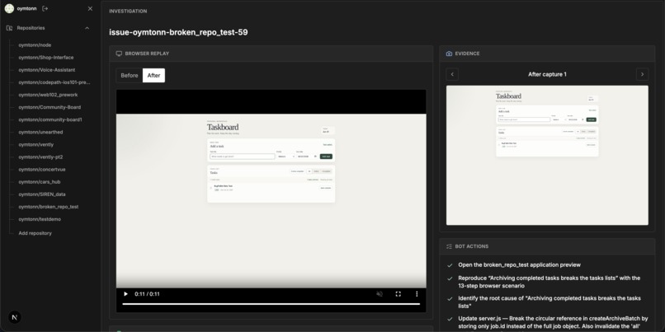
Task: Switch the replay to Before
Action: point(130,75)
